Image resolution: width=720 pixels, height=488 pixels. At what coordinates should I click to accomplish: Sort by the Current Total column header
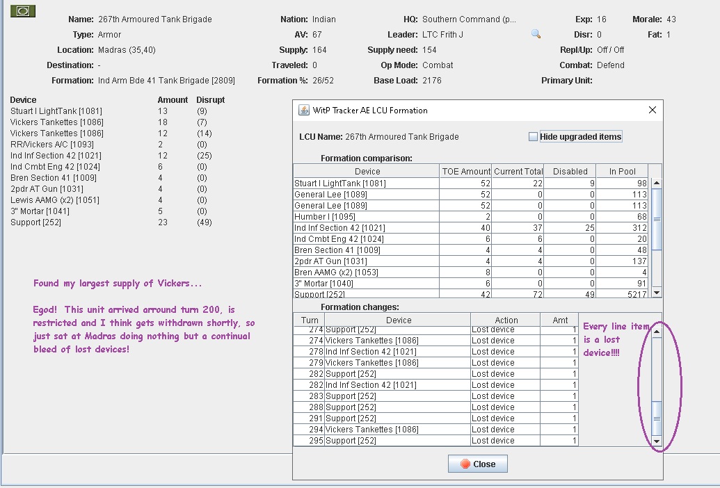tap(518, 172)
